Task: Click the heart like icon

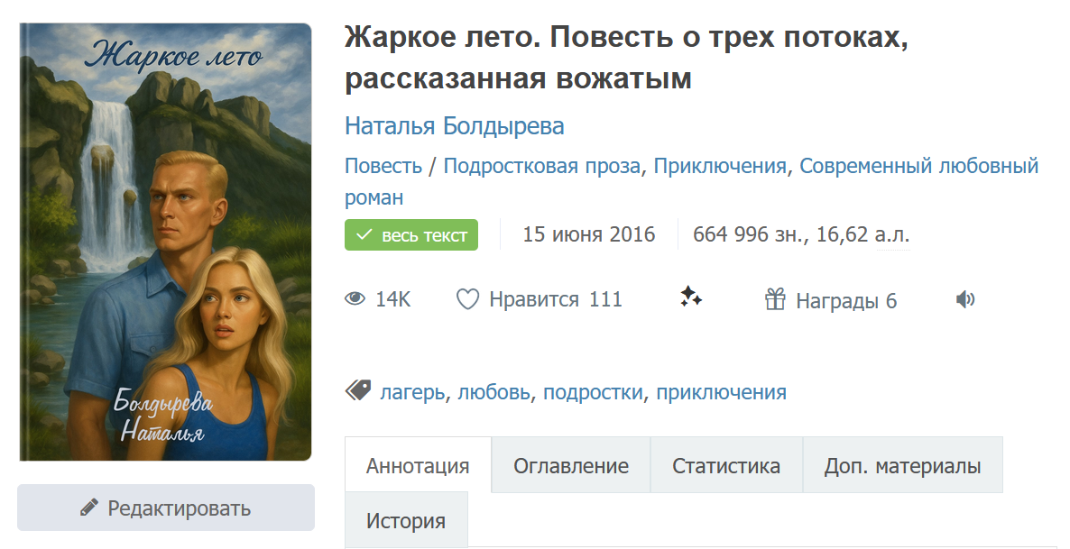Action: click(467, 299)
